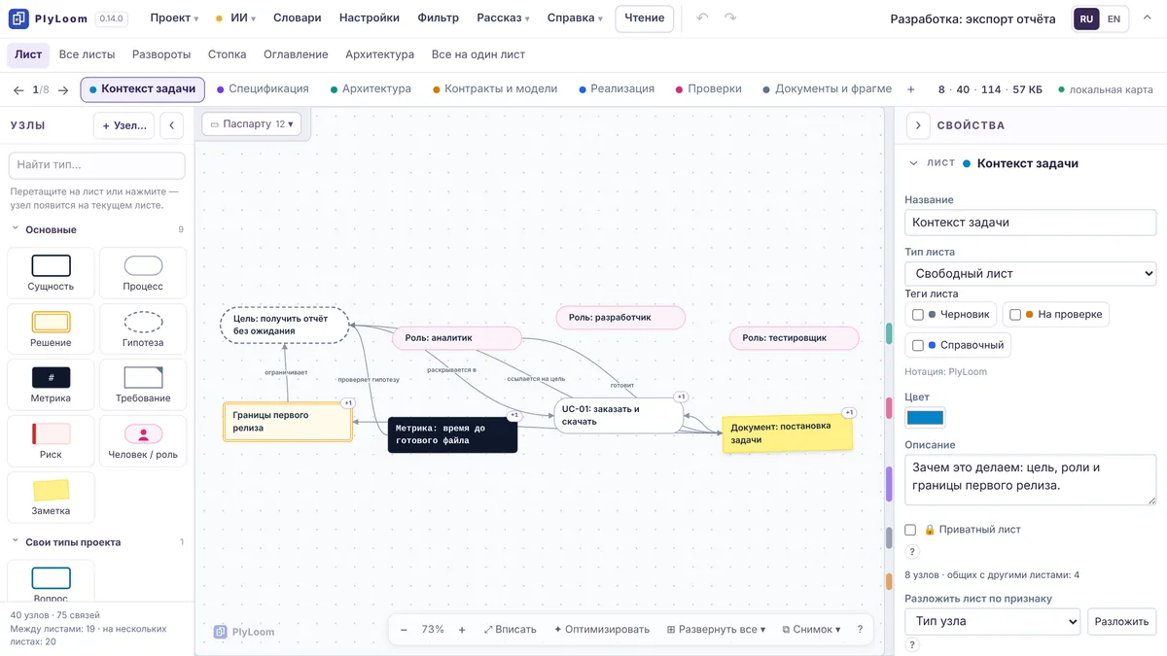Click the Найти тип search field
This screenshot has height=656, width=1167.
(96, 165)
